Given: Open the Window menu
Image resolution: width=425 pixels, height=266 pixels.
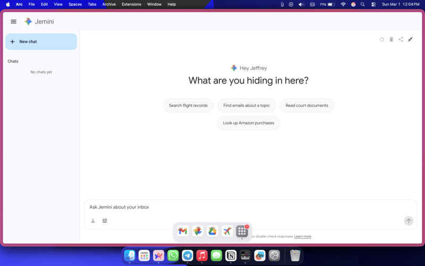Looking at the screenshot, I should pos(154,4).
